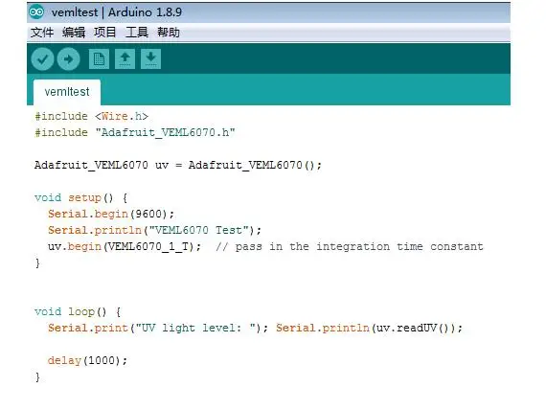Click the #include <Wire.h> line
Screen dimensions: 546x410
(x=92, y=116)
